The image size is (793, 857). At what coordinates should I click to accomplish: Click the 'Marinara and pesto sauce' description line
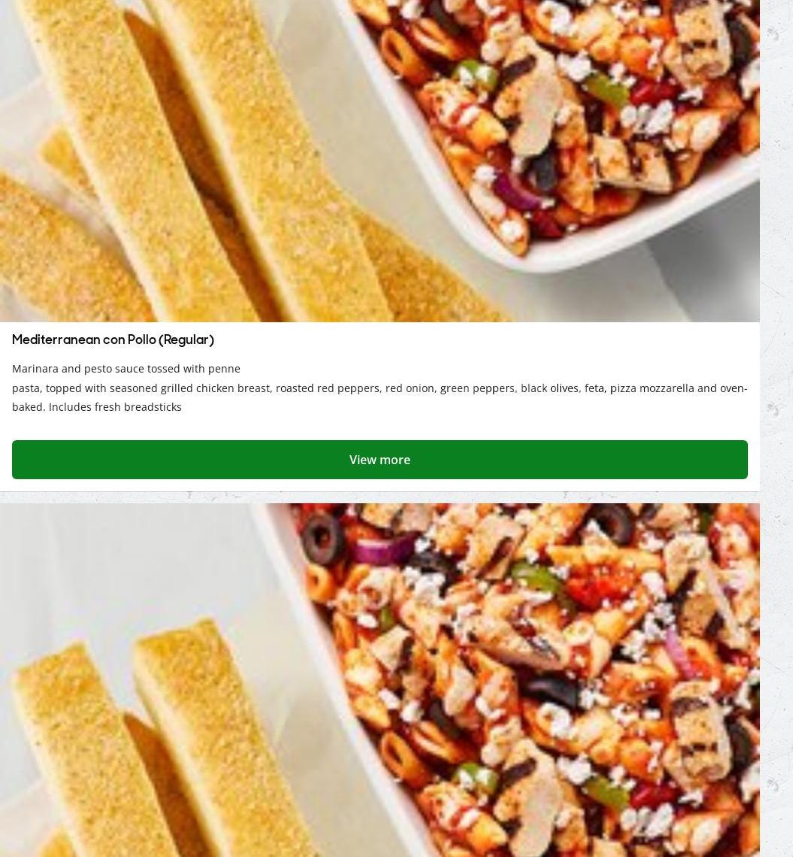(126, 368)
